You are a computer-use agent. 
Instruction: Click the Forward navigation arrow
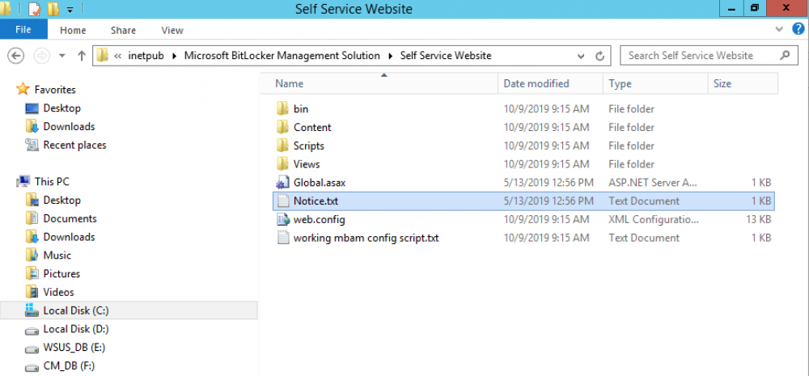(x=42, y=56)
